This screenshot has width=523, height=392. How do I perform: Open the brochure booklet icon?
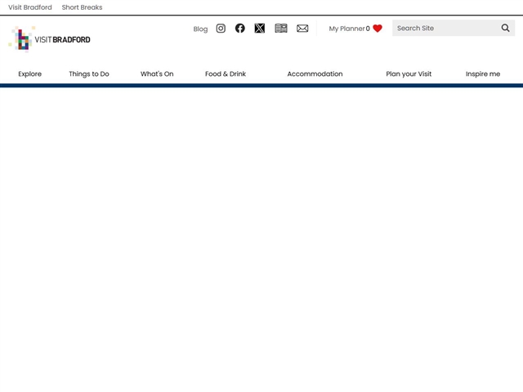[x=281, y=29]
